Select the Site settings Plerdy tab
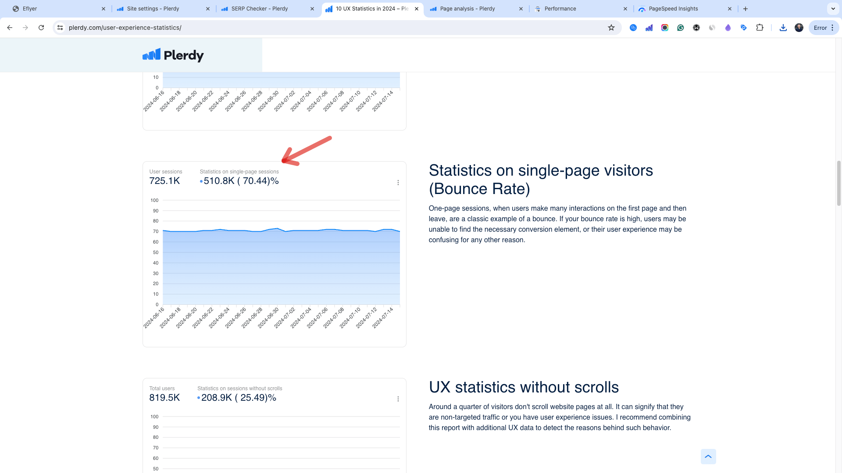 pyautogui.click(x=153, y=9)
